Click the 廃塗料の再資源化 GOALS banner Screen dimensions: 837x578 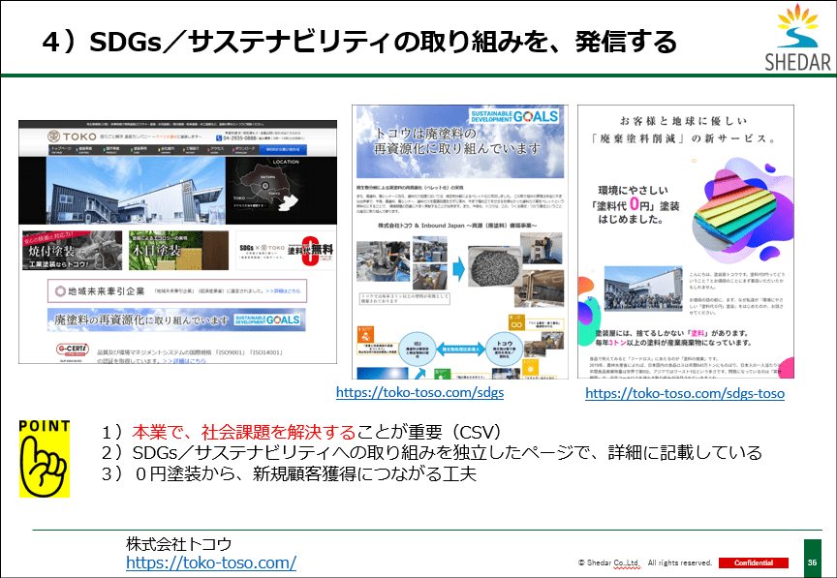click(176, 319)
